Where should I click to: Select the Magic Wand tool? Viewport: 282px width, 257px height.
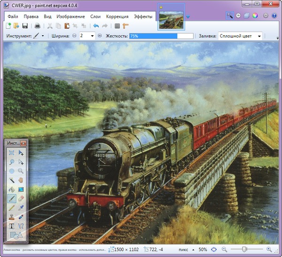12,180
